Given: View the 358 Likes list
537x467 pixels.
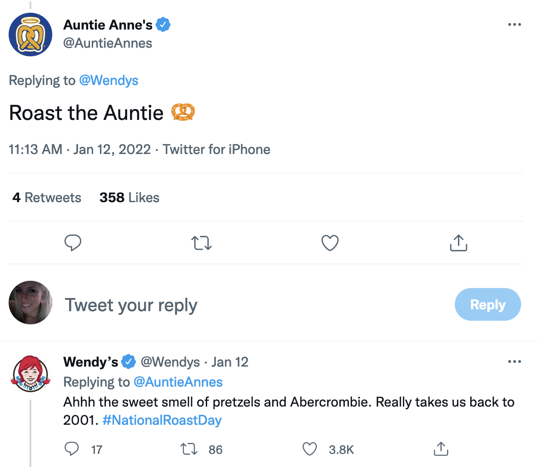Looking at the screenshot, I should click(x=129, y=198).
